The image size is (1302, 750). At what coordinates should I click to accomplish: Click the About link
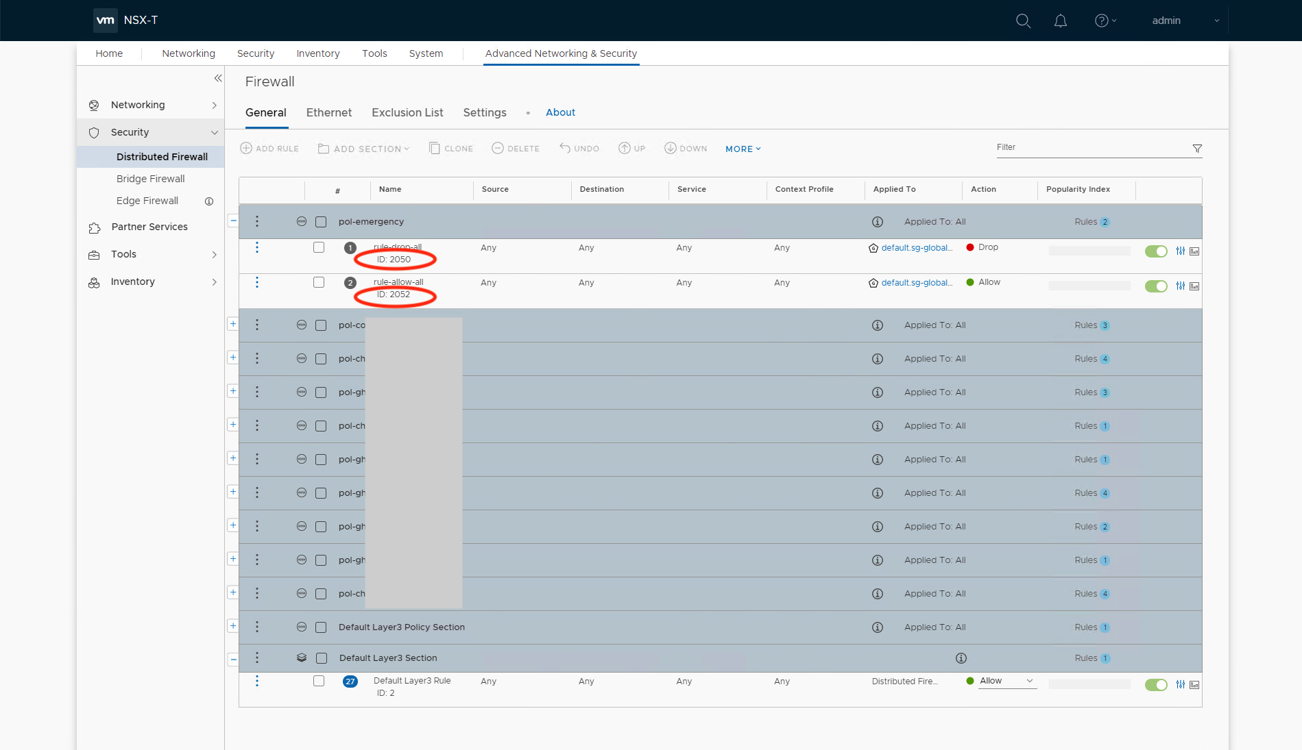[x=560, y=112]
